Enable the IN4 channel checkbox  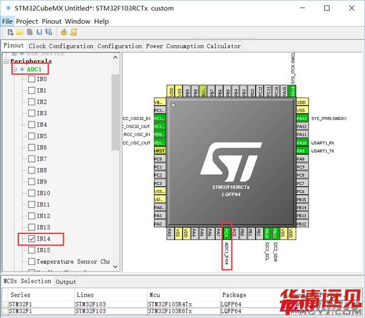(32, 125)
